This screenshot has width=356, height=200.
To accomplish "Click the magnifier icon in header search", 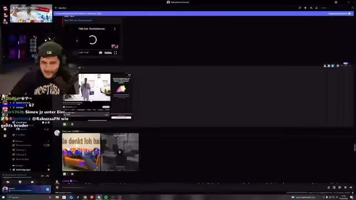I will pos(352,8).
